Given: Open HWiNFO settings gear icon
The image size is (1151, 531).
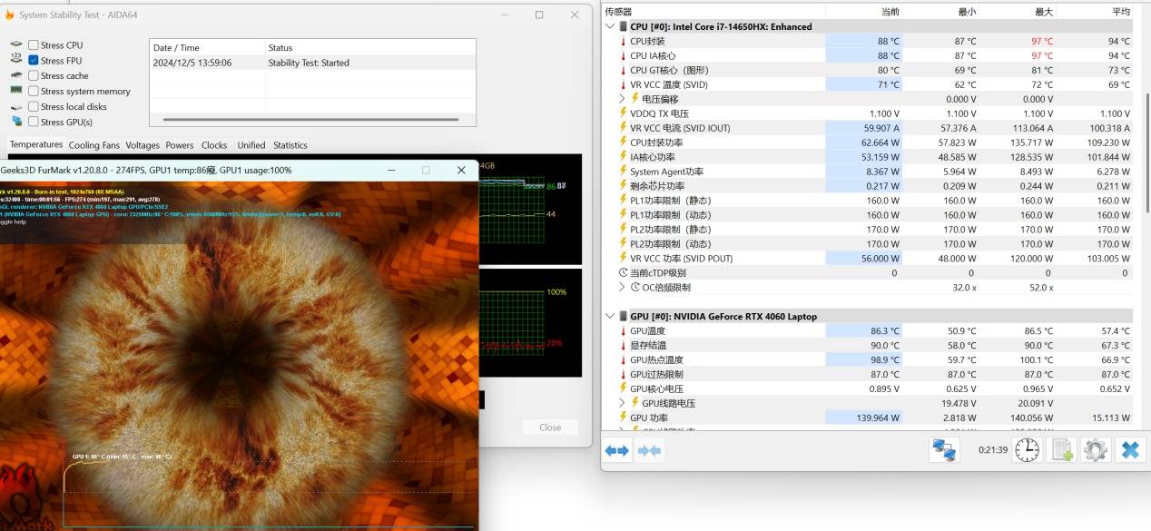Looking at the screenshot, I should tap(1096, 450).
